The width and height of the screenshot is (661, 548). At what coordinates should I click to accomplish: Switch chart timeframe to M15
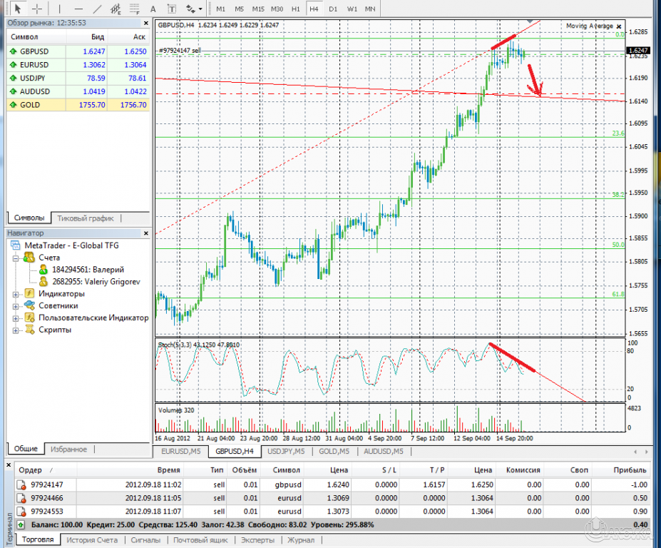click(258, 9)
